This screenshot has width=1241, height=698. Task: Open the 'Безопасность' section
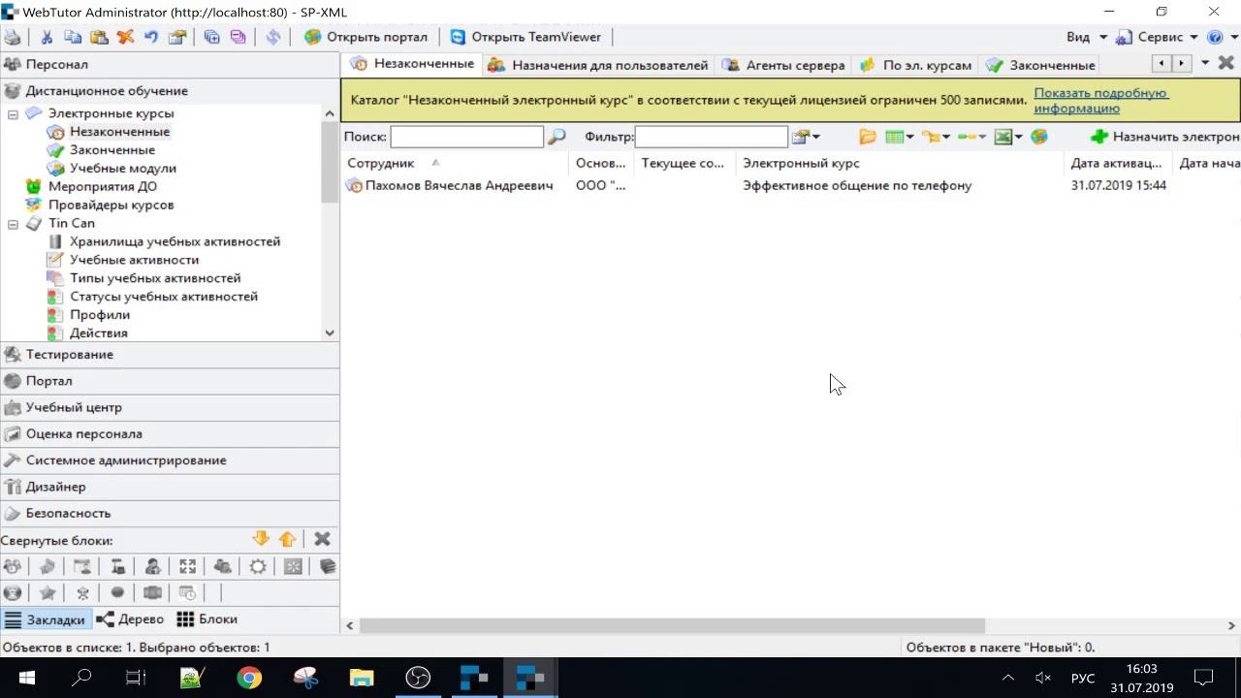[170, 513]
